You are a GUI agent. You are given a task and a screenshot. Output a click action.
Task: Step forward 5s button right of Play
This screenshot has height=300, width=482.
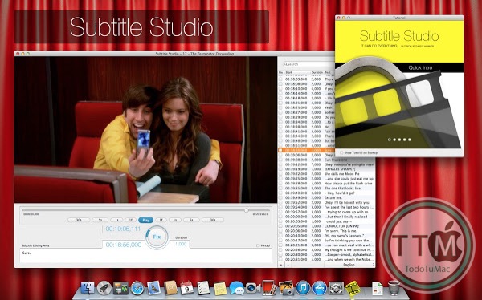pos(191,220)
